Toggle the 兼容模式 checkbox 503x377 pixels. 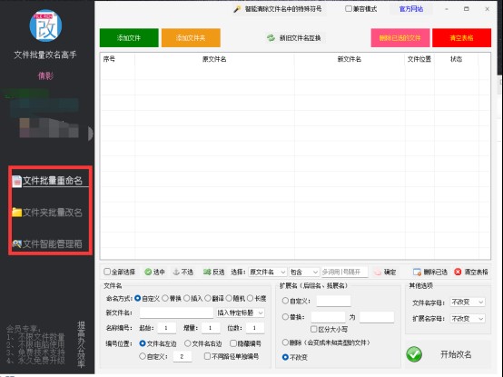pyautogui.click(x=349, y=9)
